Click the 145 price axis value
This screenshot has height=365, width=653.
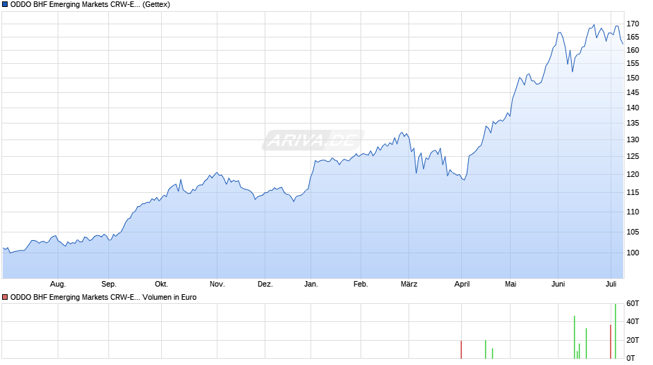coord(633,93)
